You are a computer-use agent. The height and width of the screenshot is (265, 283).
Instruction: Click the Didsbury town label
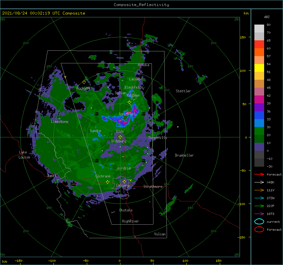(119, 141)
